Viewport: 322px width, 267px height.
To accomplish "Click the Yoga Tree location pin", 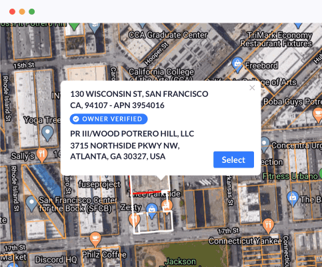I will [x=47, y=133].
